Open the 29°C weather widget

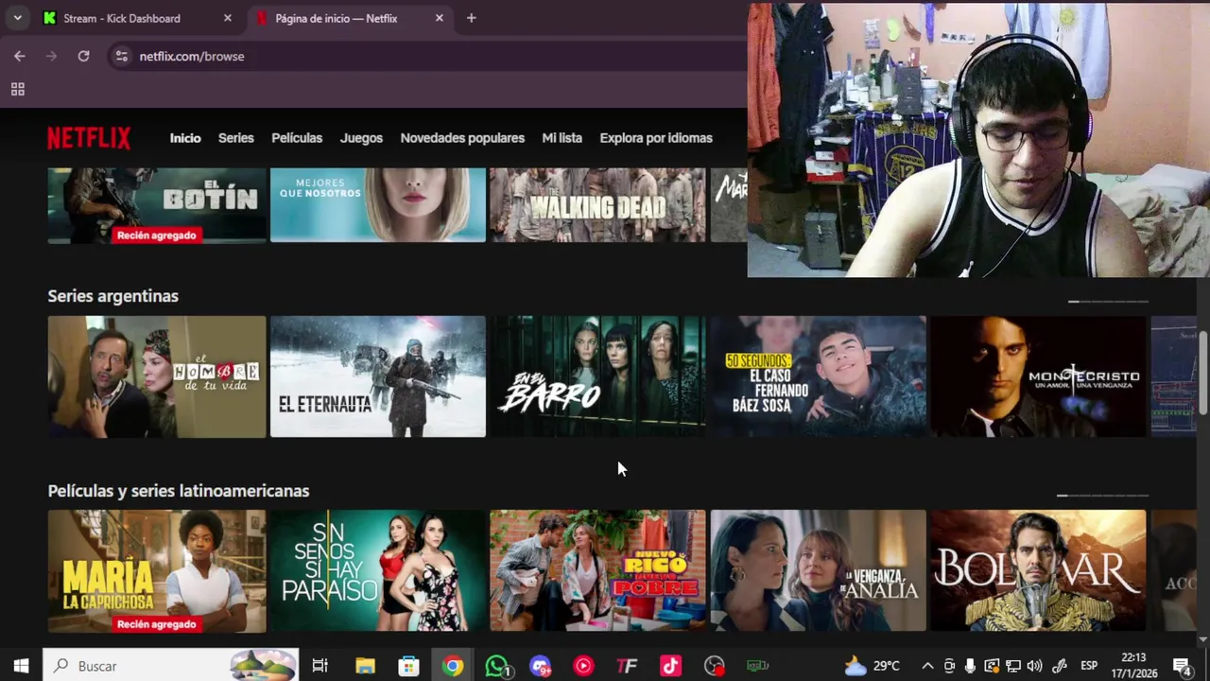pyautogui.click(x=872, y=666)
